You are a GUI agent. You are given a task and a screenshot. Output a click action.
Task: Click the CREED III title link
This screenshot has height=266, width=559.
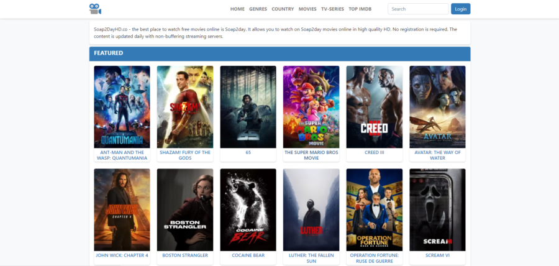375,152
